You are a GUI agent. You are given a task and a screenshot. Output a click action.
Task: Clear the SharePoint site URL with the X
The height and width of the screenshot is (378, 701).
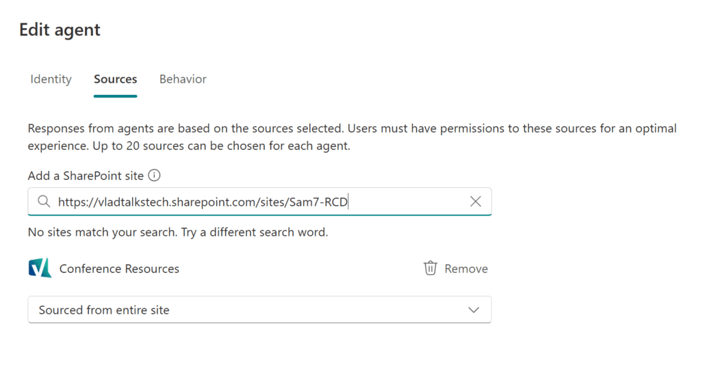(476, 201)
